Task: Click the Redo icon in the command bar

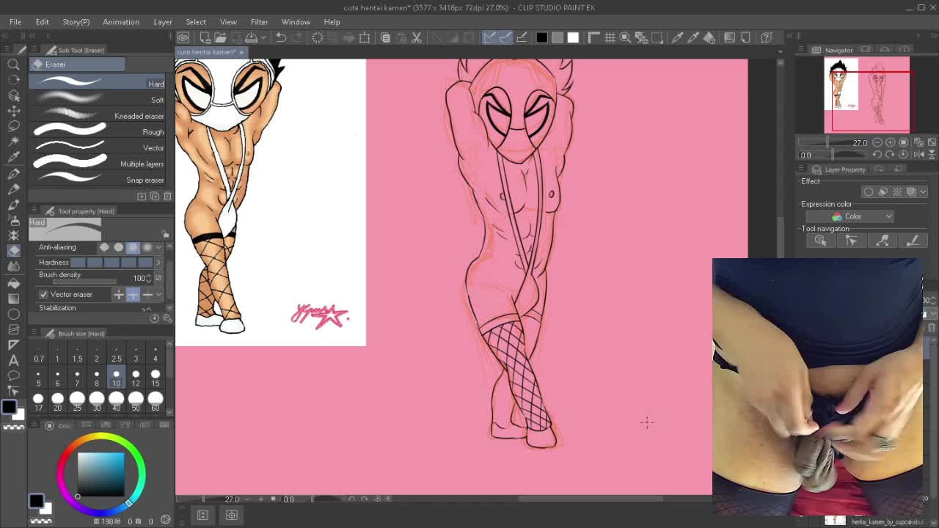Action: click(x=297, y=37)
